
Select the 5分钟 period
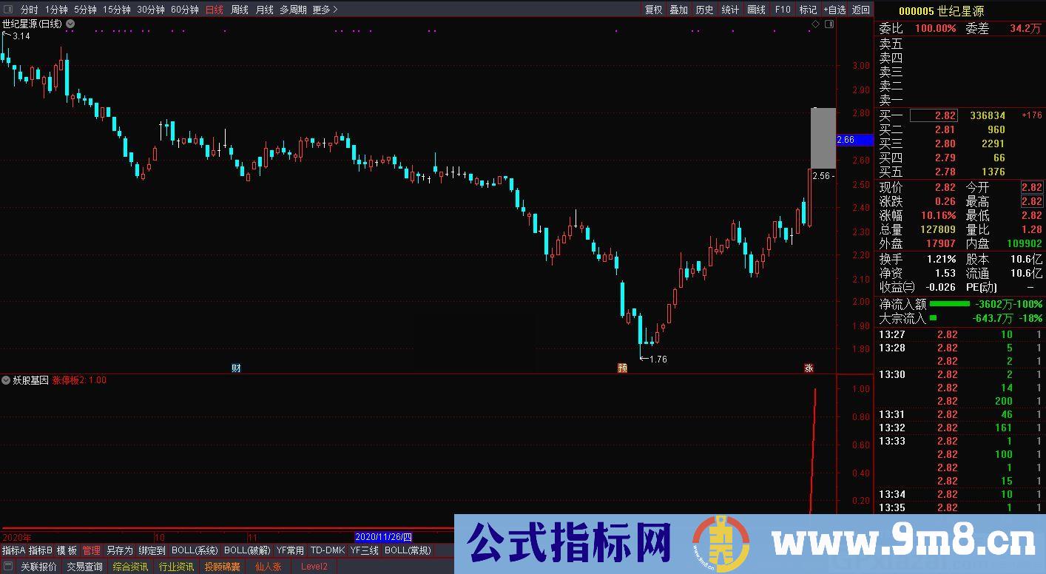[85, 10]
